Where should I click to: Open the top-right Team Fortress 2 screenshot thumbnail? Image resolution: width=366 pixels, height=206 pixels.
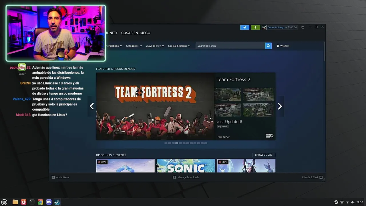[x=258, y=94]
